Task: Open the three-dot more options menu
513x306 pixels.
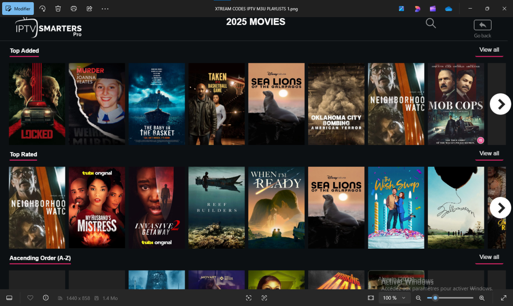Action: coord(105,9)
